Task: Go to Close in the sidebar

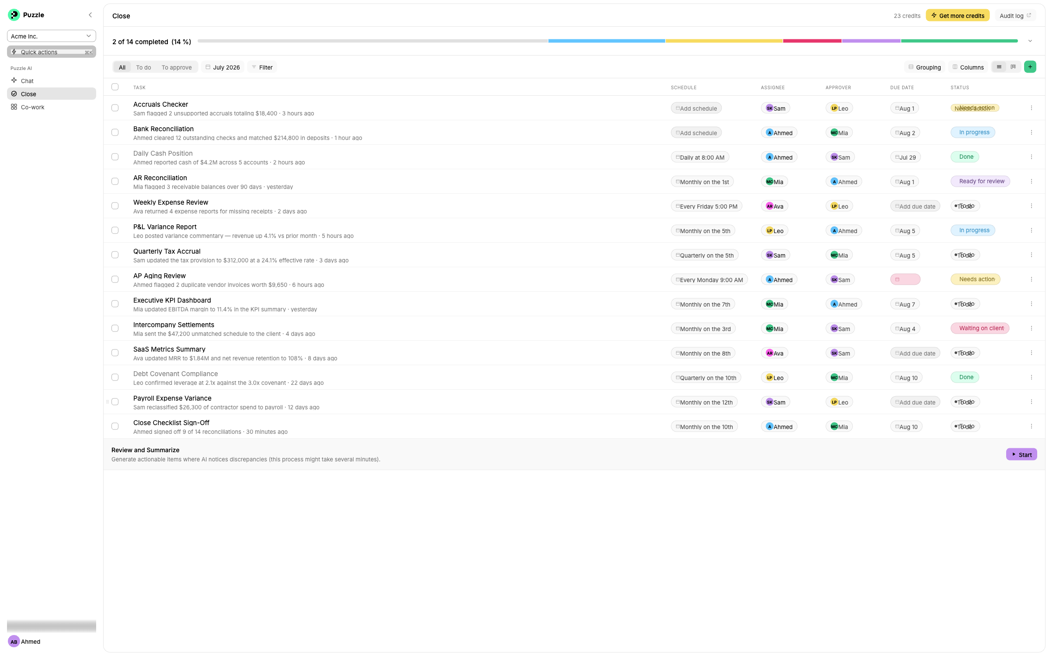Action: [52, 94]
